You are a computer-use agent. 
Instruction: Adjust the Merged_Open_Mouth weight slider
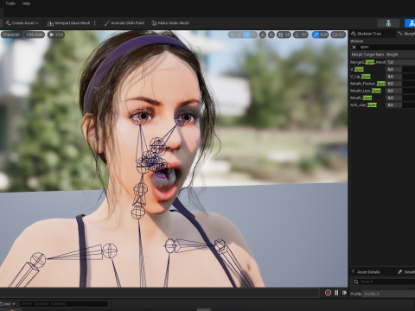click(x=400, y=62)
